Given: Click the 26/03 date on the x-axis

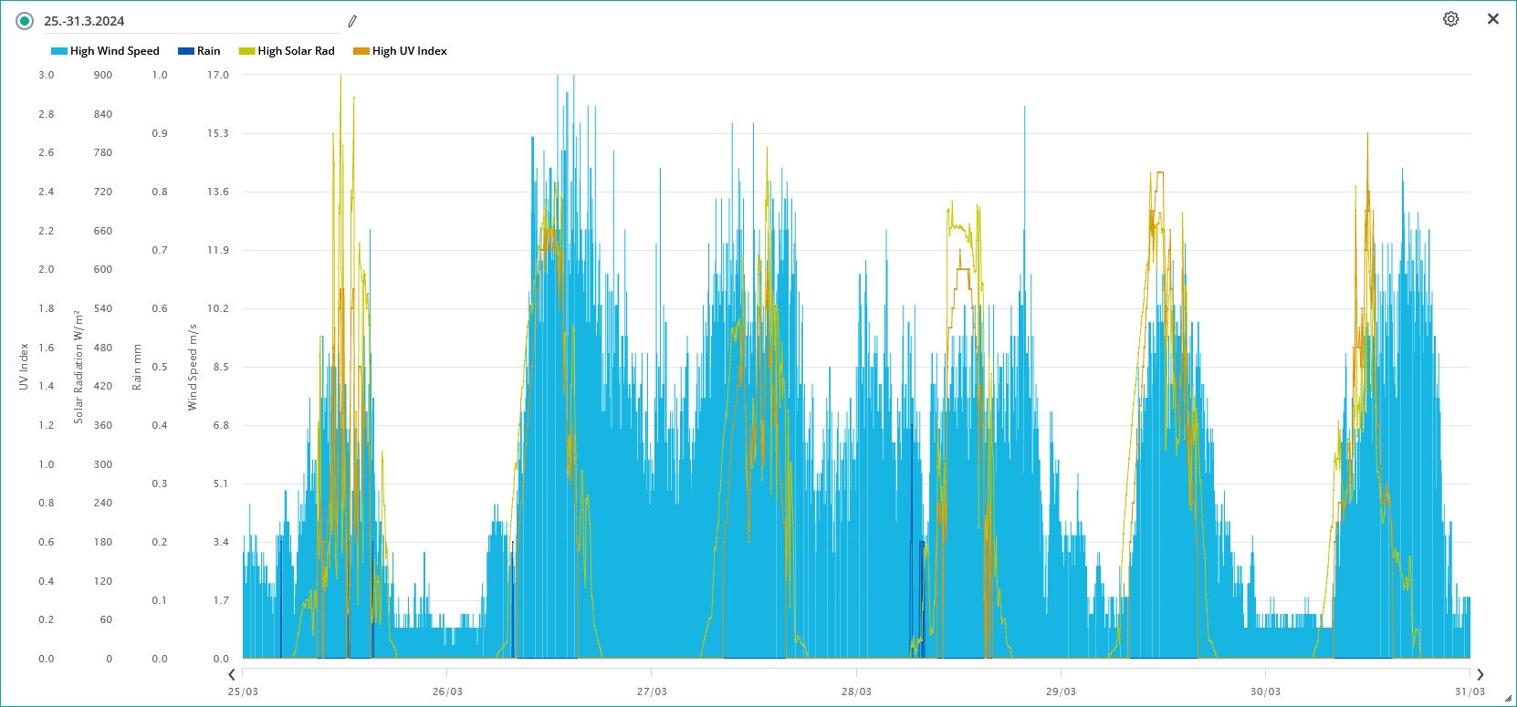Looking at the screenshot, I should (x=447, y=691).
